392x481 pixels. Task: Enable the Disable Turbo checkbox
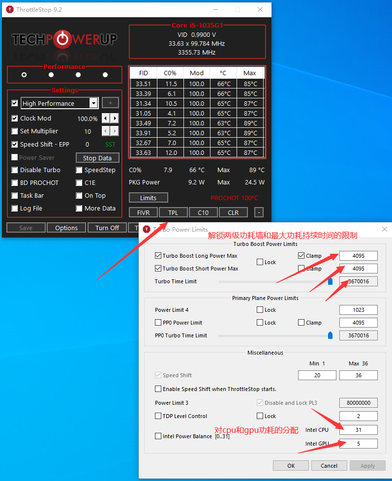coord(14,170)
